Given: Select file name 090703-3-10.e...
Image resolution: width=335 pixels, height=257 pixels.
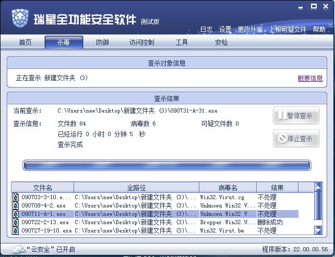Looking at the screenshot, I should tap(46, 197).
